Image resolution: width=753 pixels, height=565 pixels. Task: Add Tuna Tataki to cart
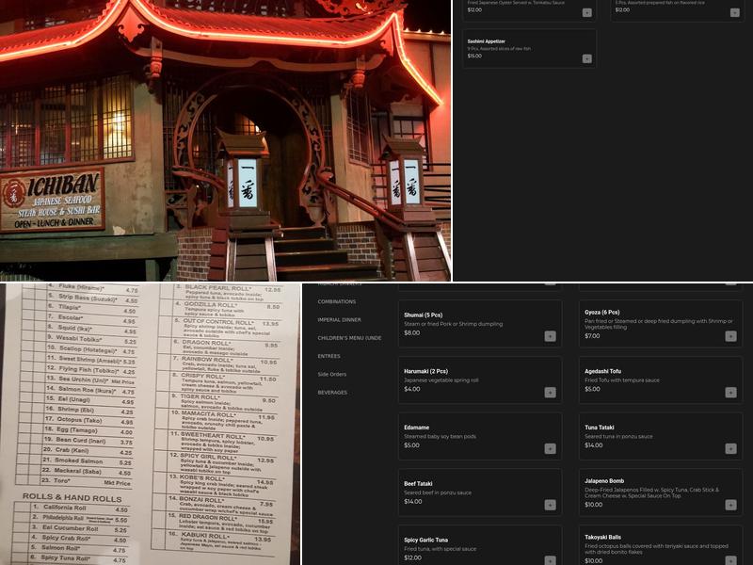pyautogui.click(x=730, y=449)
